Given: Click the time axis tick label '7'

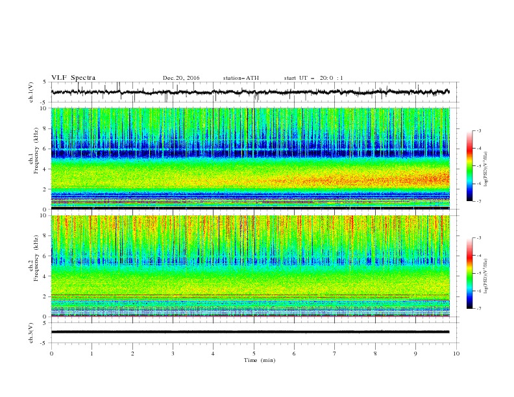Looking at the screenshot, I should click(x=335, y=354).
